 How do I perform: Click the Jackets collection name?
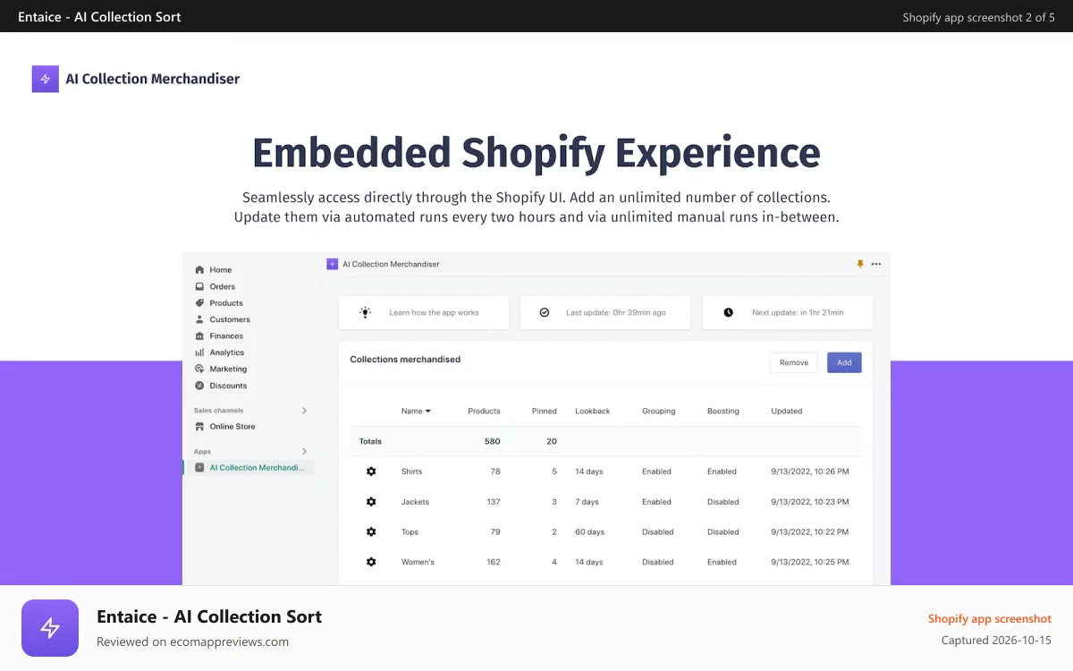(415, 502)
